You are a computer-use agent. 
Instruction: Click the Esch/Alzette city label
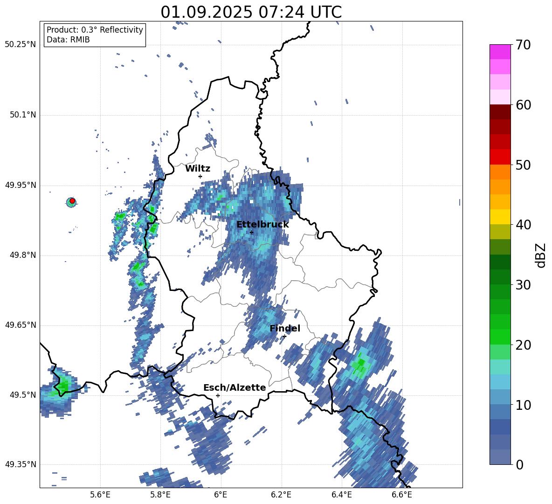point(235,387)
